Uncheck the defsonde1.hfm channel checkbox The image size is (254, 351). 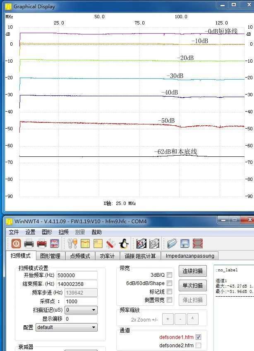point(198,337)
